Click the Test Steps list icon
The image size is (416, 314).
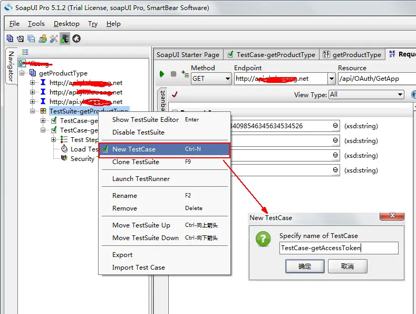tap(64, 139)
